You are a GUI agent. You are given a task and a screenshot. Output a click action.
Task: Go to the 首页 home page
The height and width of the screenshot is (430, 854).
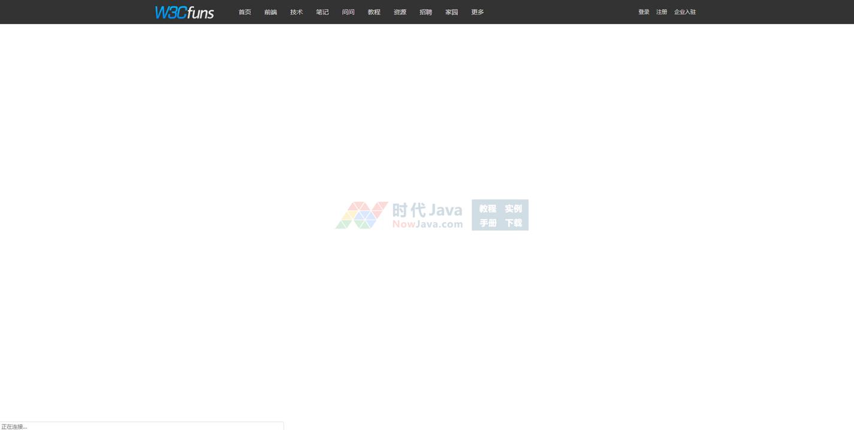coord(245,12)
